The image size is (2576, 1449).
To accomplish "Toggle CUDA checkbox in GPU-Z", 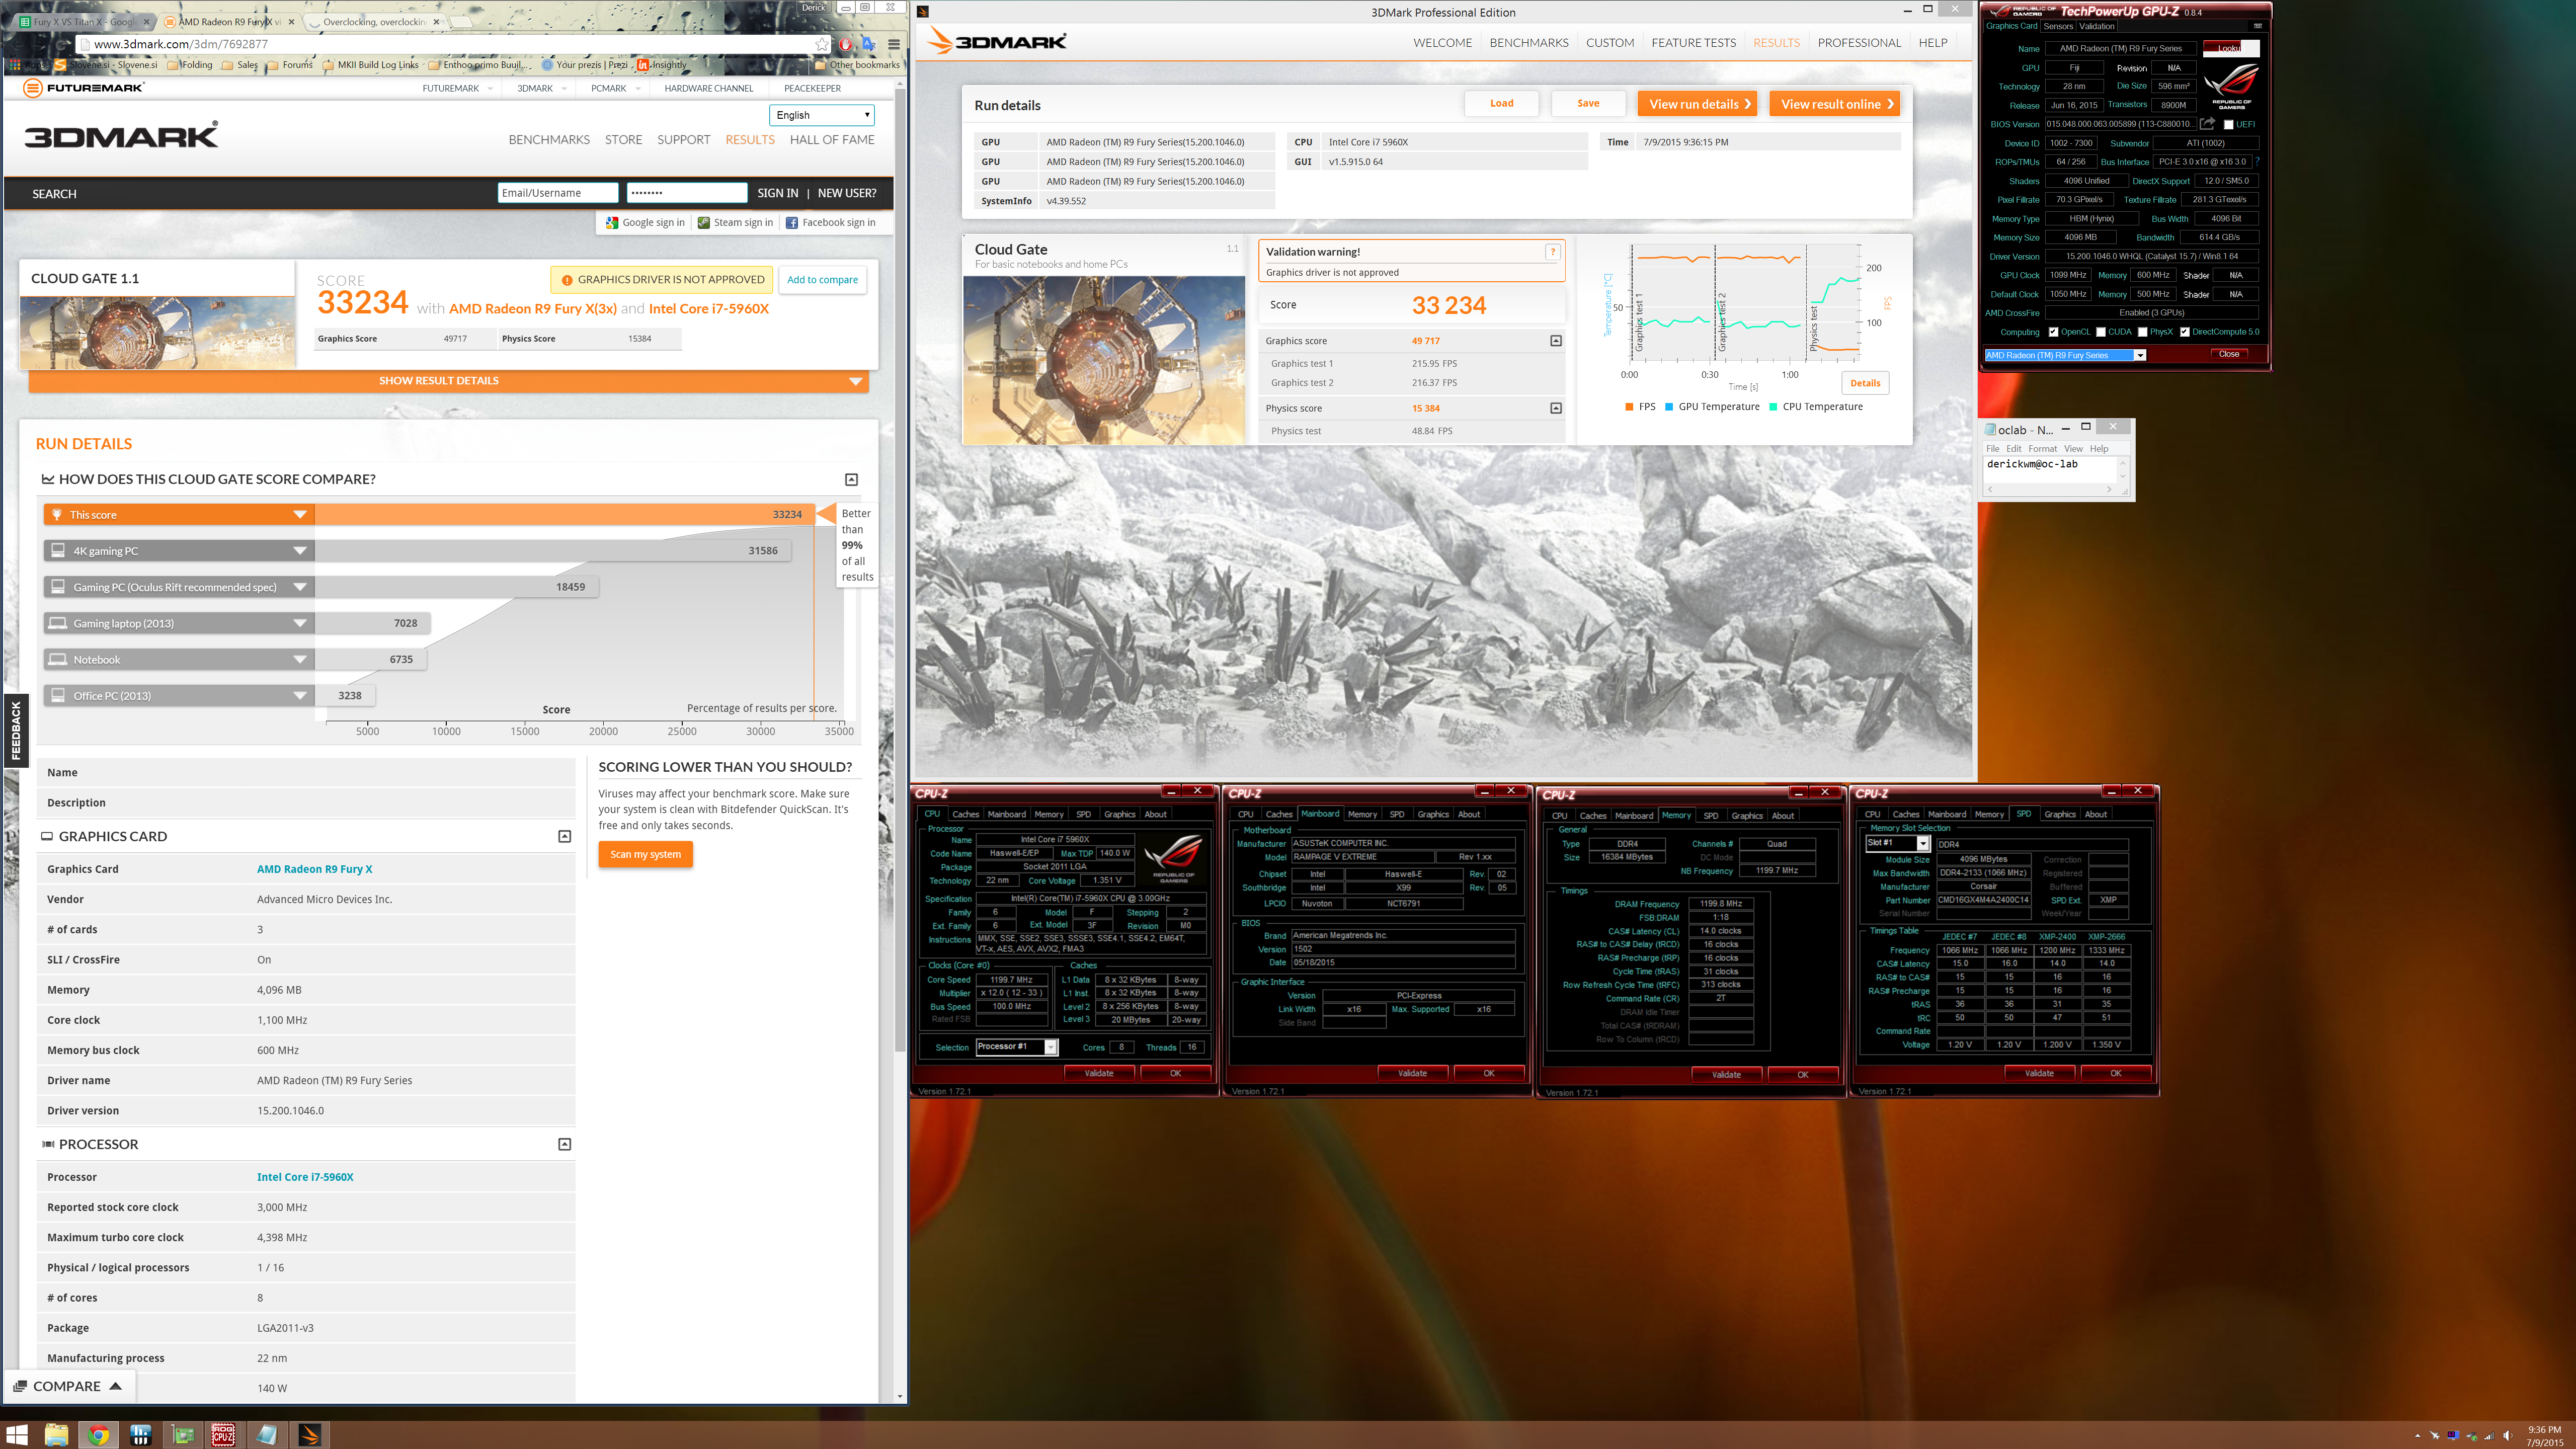I will click(x=2100, y=332).
